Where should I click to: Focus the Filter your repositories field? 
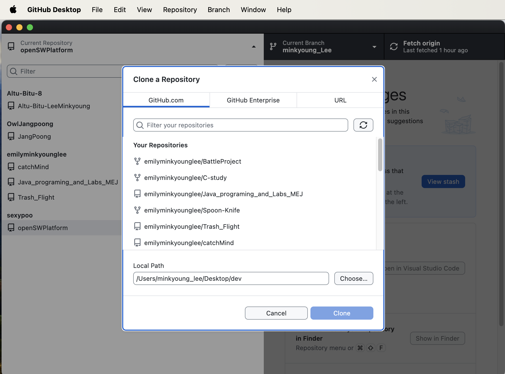244,125
